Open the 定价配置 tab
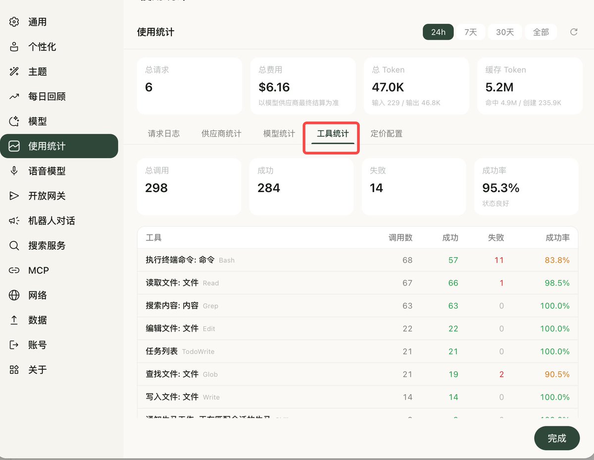 386,133
